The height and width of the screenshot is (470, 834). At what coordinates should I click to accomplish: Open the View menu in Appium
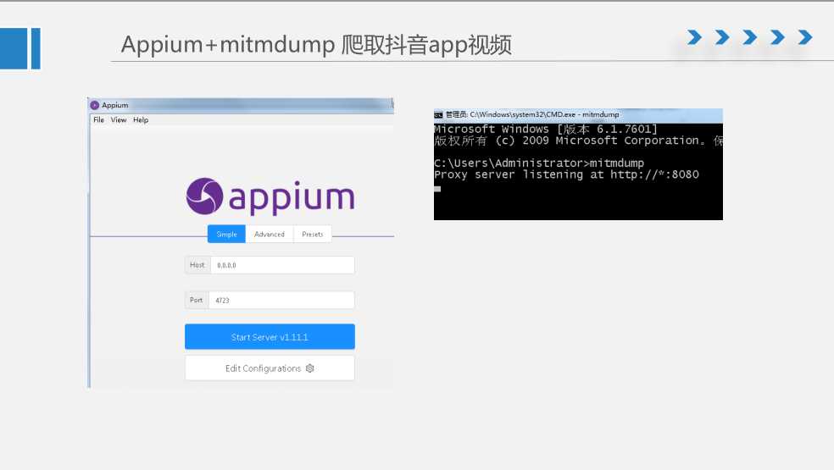(x=119, y=120)
